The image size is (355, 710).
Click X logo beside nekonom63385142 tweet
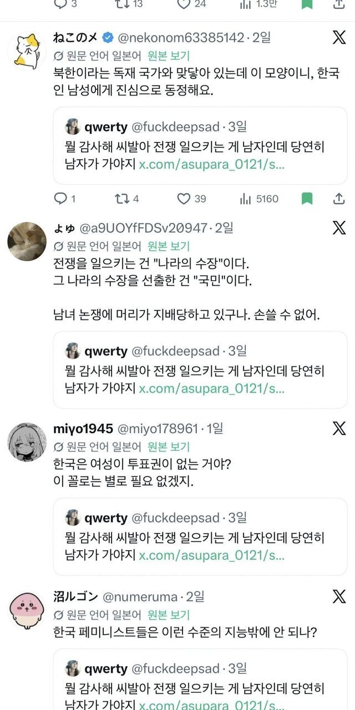(338, 38)
